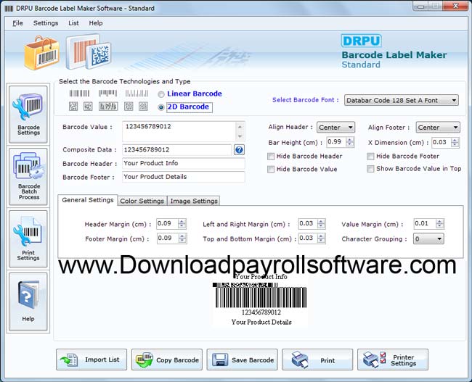
Task: Click the barcode label cards logo
Action: tap(89, 51)
